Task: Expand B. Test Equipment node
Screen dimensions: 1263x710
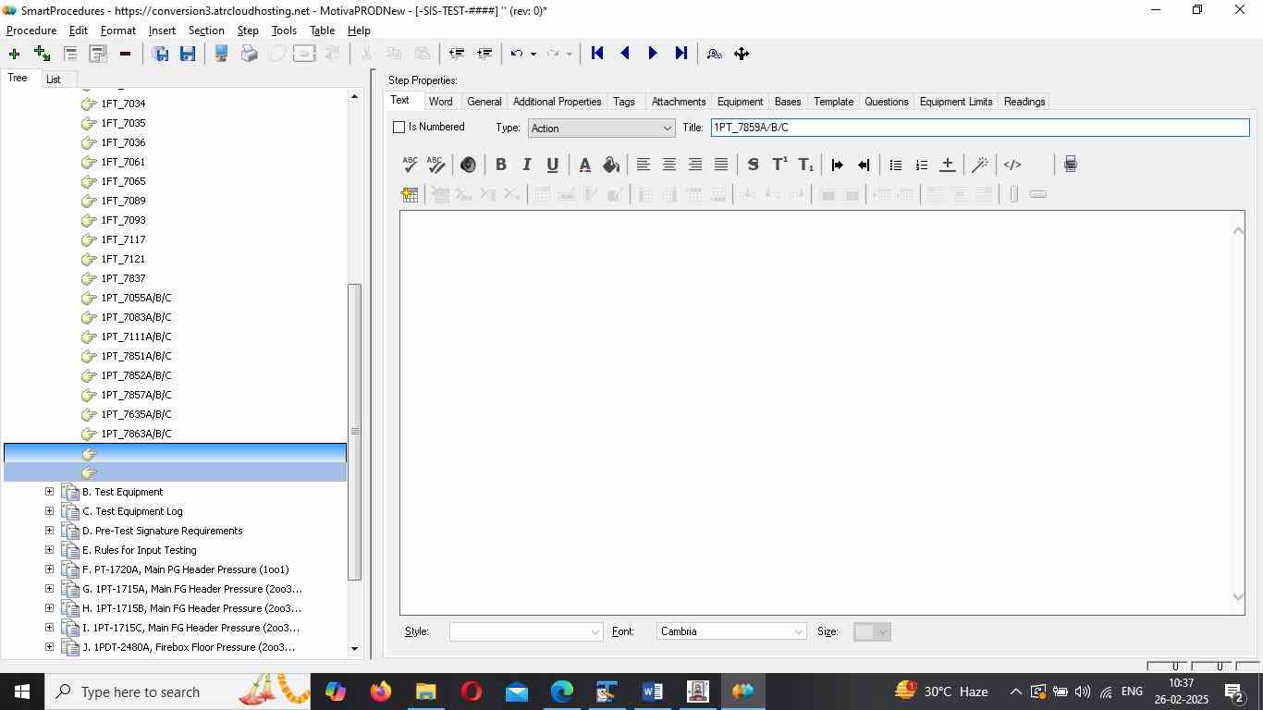Action: click(50, 492)
